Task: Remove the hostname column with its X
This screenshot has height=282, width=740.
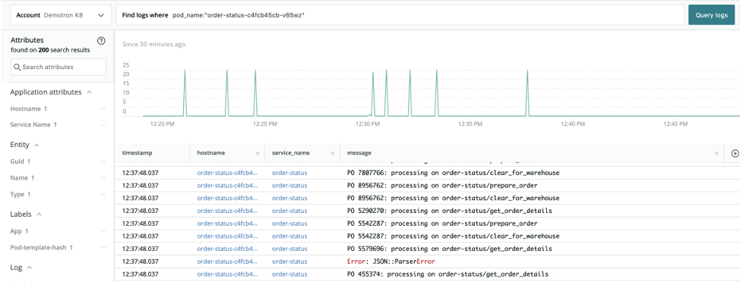Action: tap(258, 153)
